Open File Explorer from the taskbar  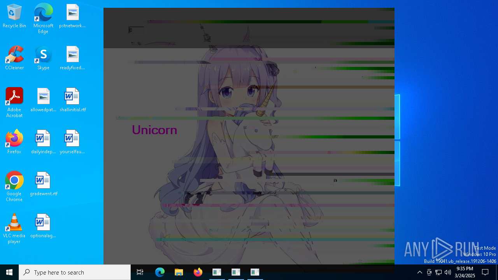tap(179, 272)
